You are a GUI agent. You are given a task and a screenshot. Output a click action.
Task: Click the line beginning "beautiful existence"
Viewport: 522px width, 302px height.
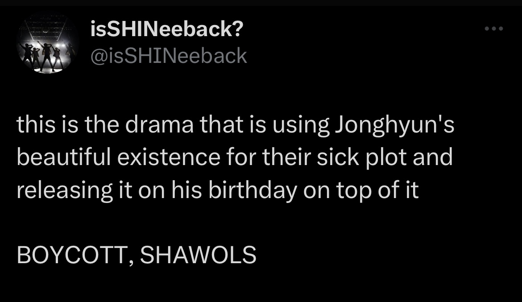click(235, 157)
